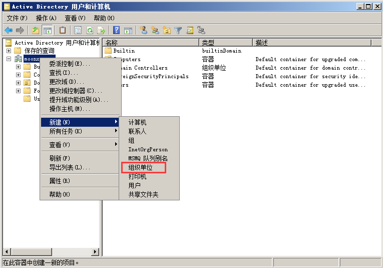Click the Export List toolbar icon
Image resolution: width=383 pixels, height=268 pixels.
click(101, 30)
